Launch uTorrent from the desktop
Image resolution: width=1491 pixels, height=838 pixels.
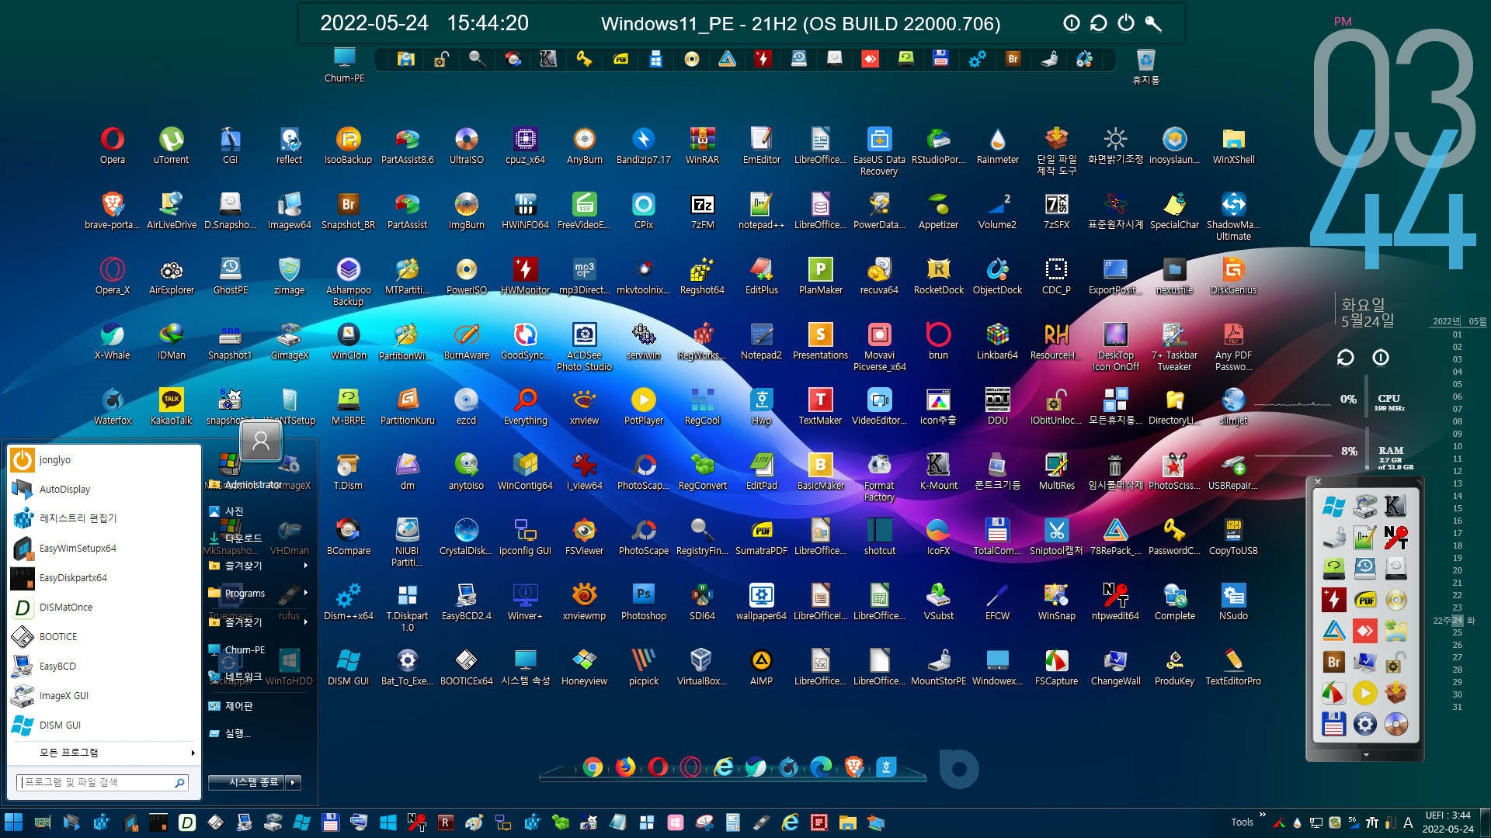(x=171, y=145)
